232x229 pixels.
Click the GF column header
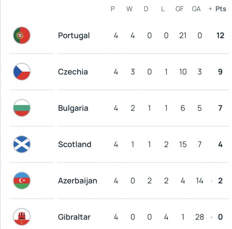point(180,9)
